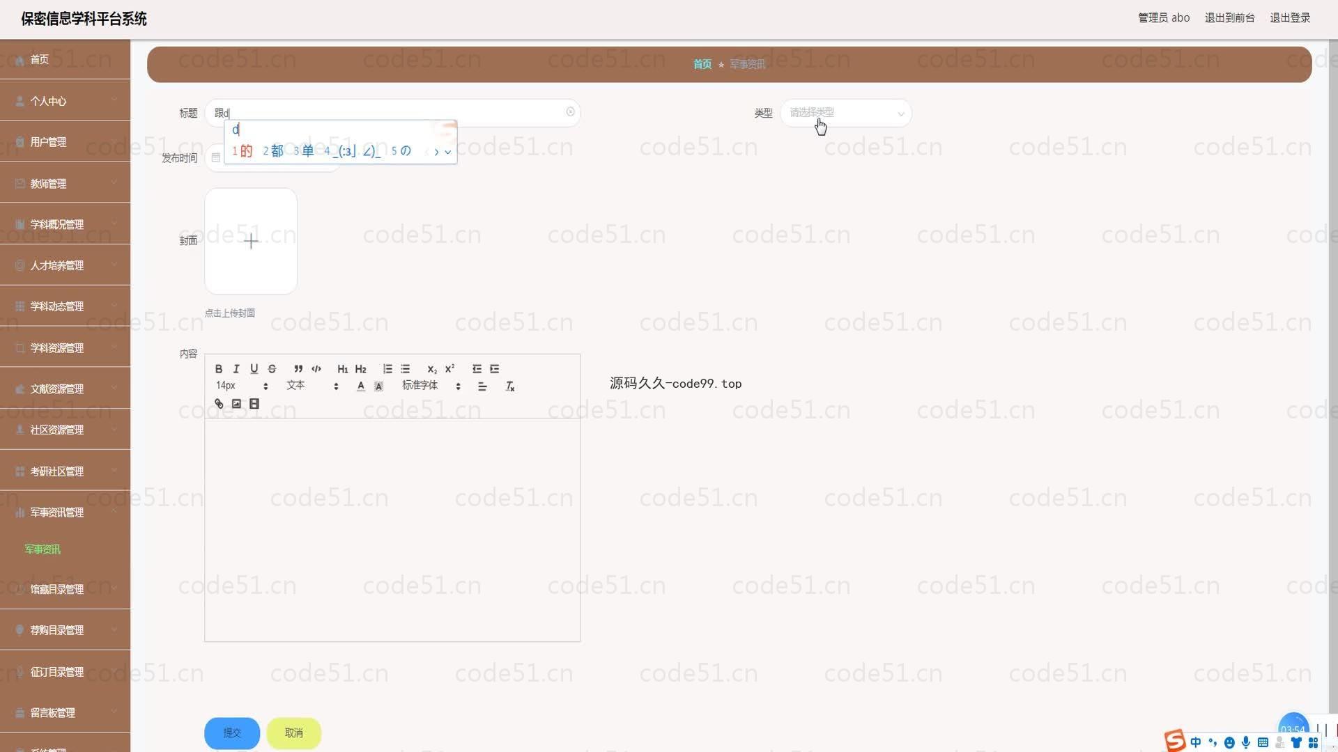Screen dimensions: 1338x752
Task: Toggle underline formatting in the editor
Action: point(254,369)
